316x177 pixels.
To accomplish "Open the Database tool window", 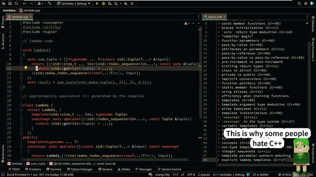I will [x=313, y=24].
